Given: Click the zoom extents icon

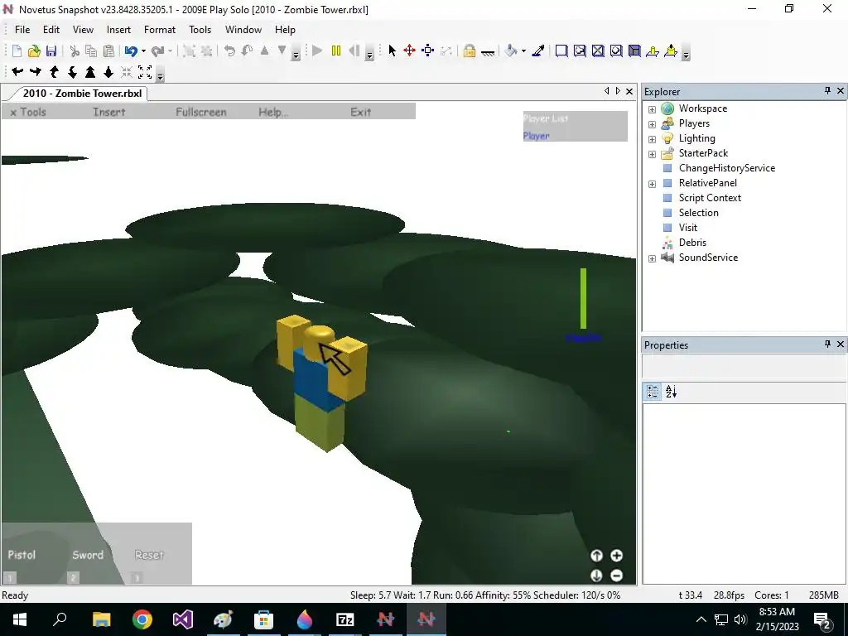Looking at the screenshot, I should 145,71.
